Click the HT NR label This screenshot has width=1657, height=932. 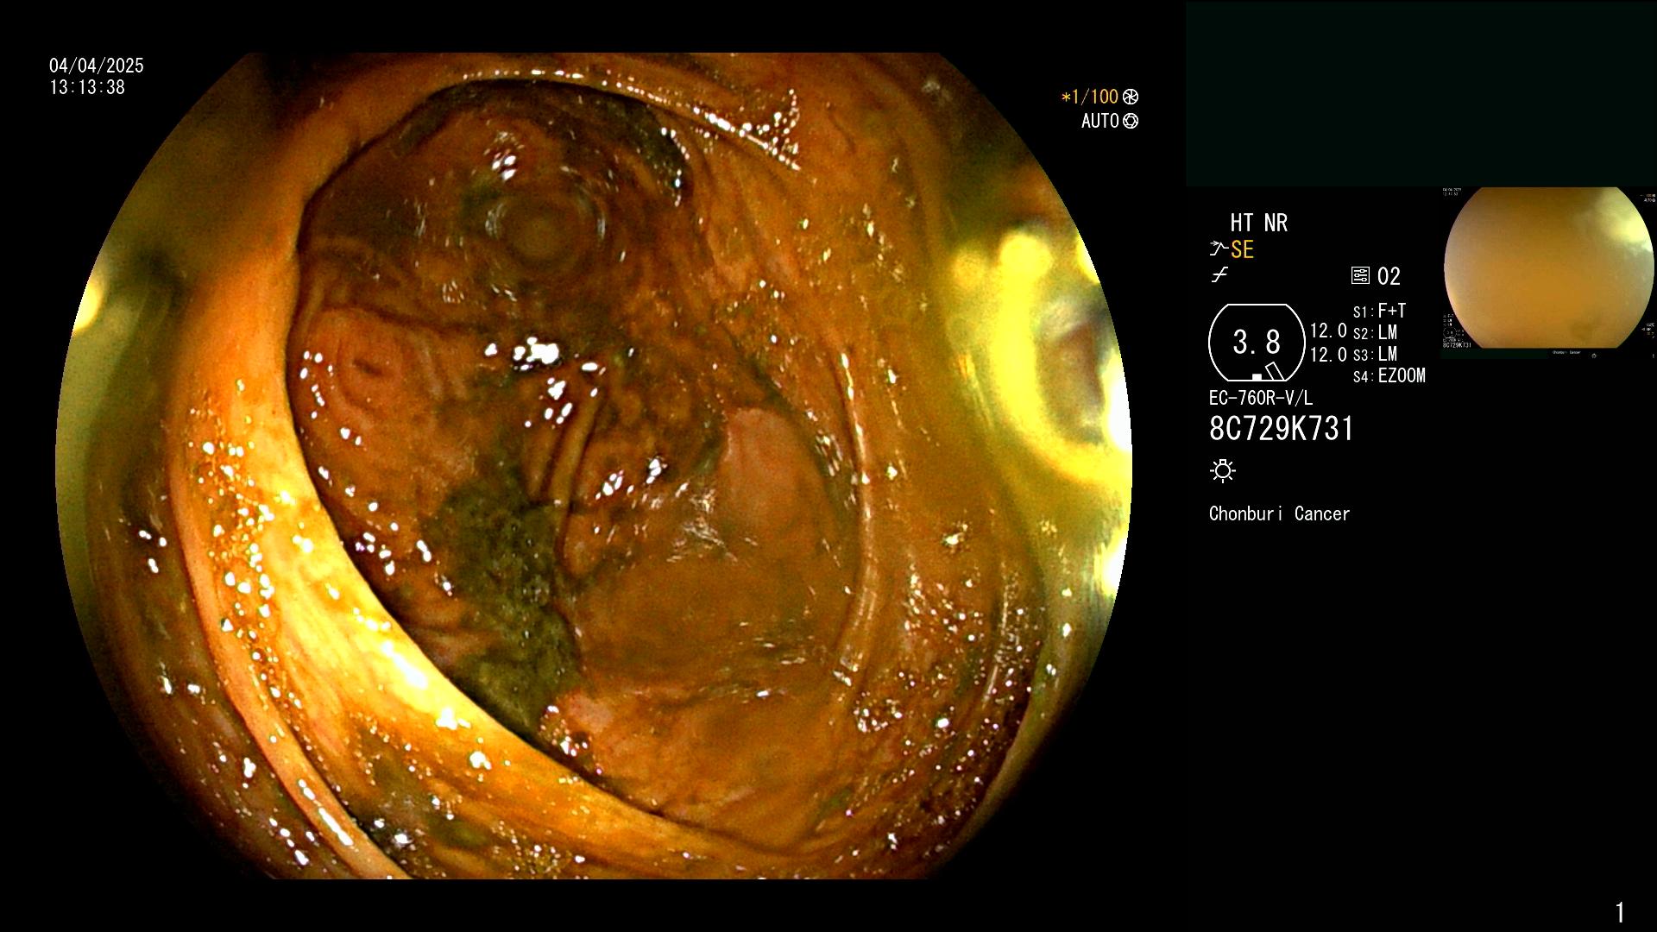[1258, 224]
